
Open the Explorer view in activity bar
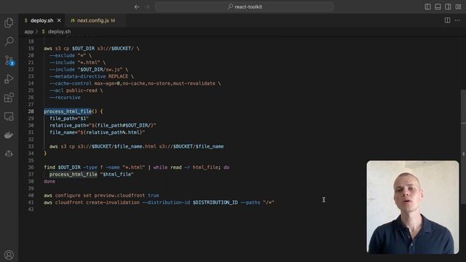click(9, 23)
